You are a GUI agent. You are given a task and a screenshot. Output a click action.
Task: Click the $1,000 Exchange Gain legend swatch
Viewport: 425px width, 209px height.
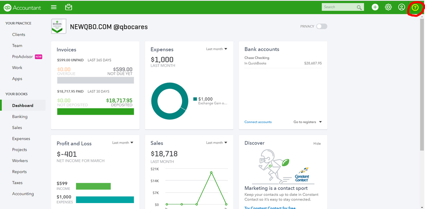click(x=195, y=99)
